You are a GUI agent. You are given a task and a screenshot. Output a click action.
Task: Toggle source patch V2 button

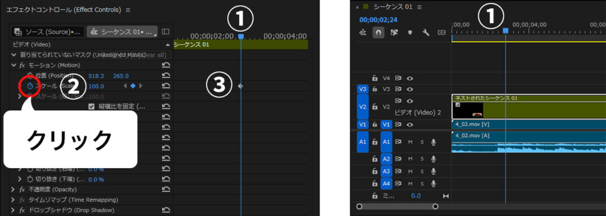[x=363, y=106]
